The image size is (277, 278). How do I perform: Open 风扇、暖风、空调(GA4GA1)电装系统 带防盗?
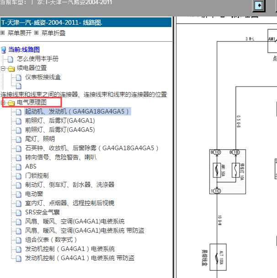[85, 231]
